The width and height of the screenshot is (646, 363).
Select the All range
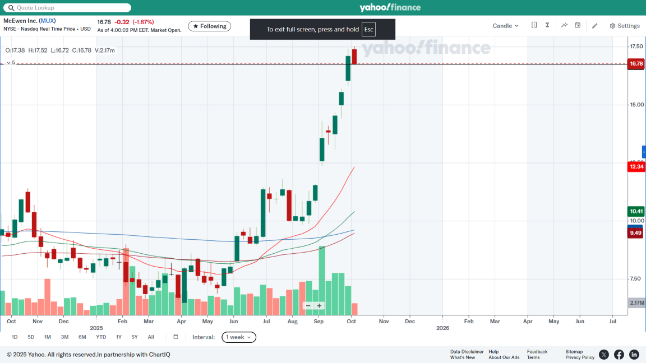coord(151,337)
